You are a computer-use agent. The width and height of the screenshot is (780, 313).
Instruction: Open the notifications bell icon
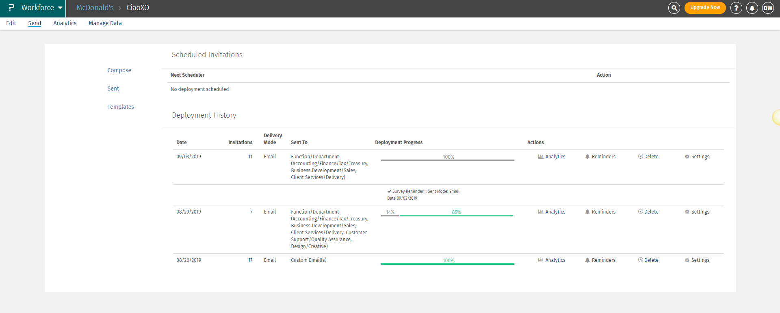(752, 8)
